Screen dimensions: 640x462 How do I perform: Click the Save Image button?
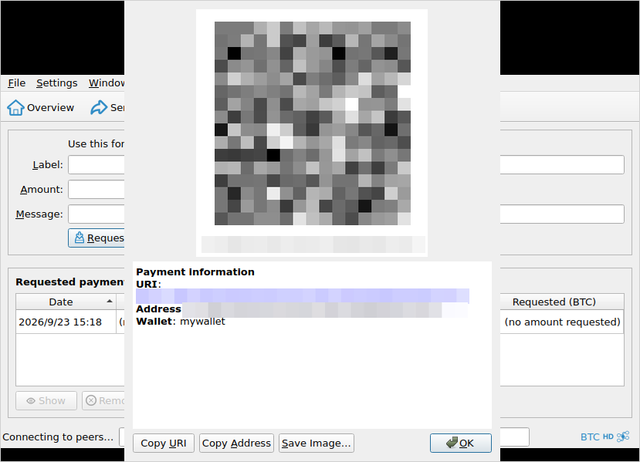tap(317, 443)
